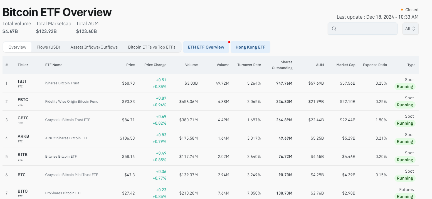Click IBIT price $60.73
Image resolution: width=432 pixels, height=199 pixels.
pyautogui.click(x=128, y=83)
